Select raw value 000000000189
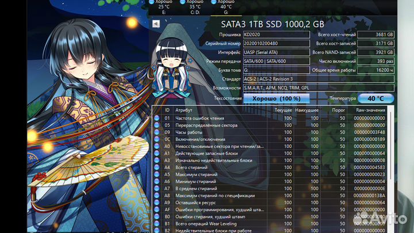Screen dimensions: 414x233 (369, 139)
